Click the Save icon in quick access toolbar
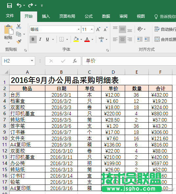Viewport: 176px width, 194px height. (10, 6)
